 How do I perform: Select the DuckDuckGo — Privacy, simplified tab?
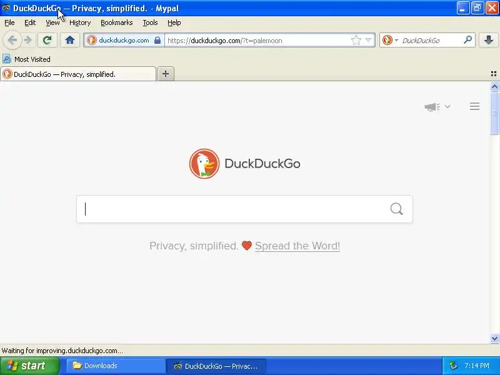pyautogui.click(x=78, y=74)
